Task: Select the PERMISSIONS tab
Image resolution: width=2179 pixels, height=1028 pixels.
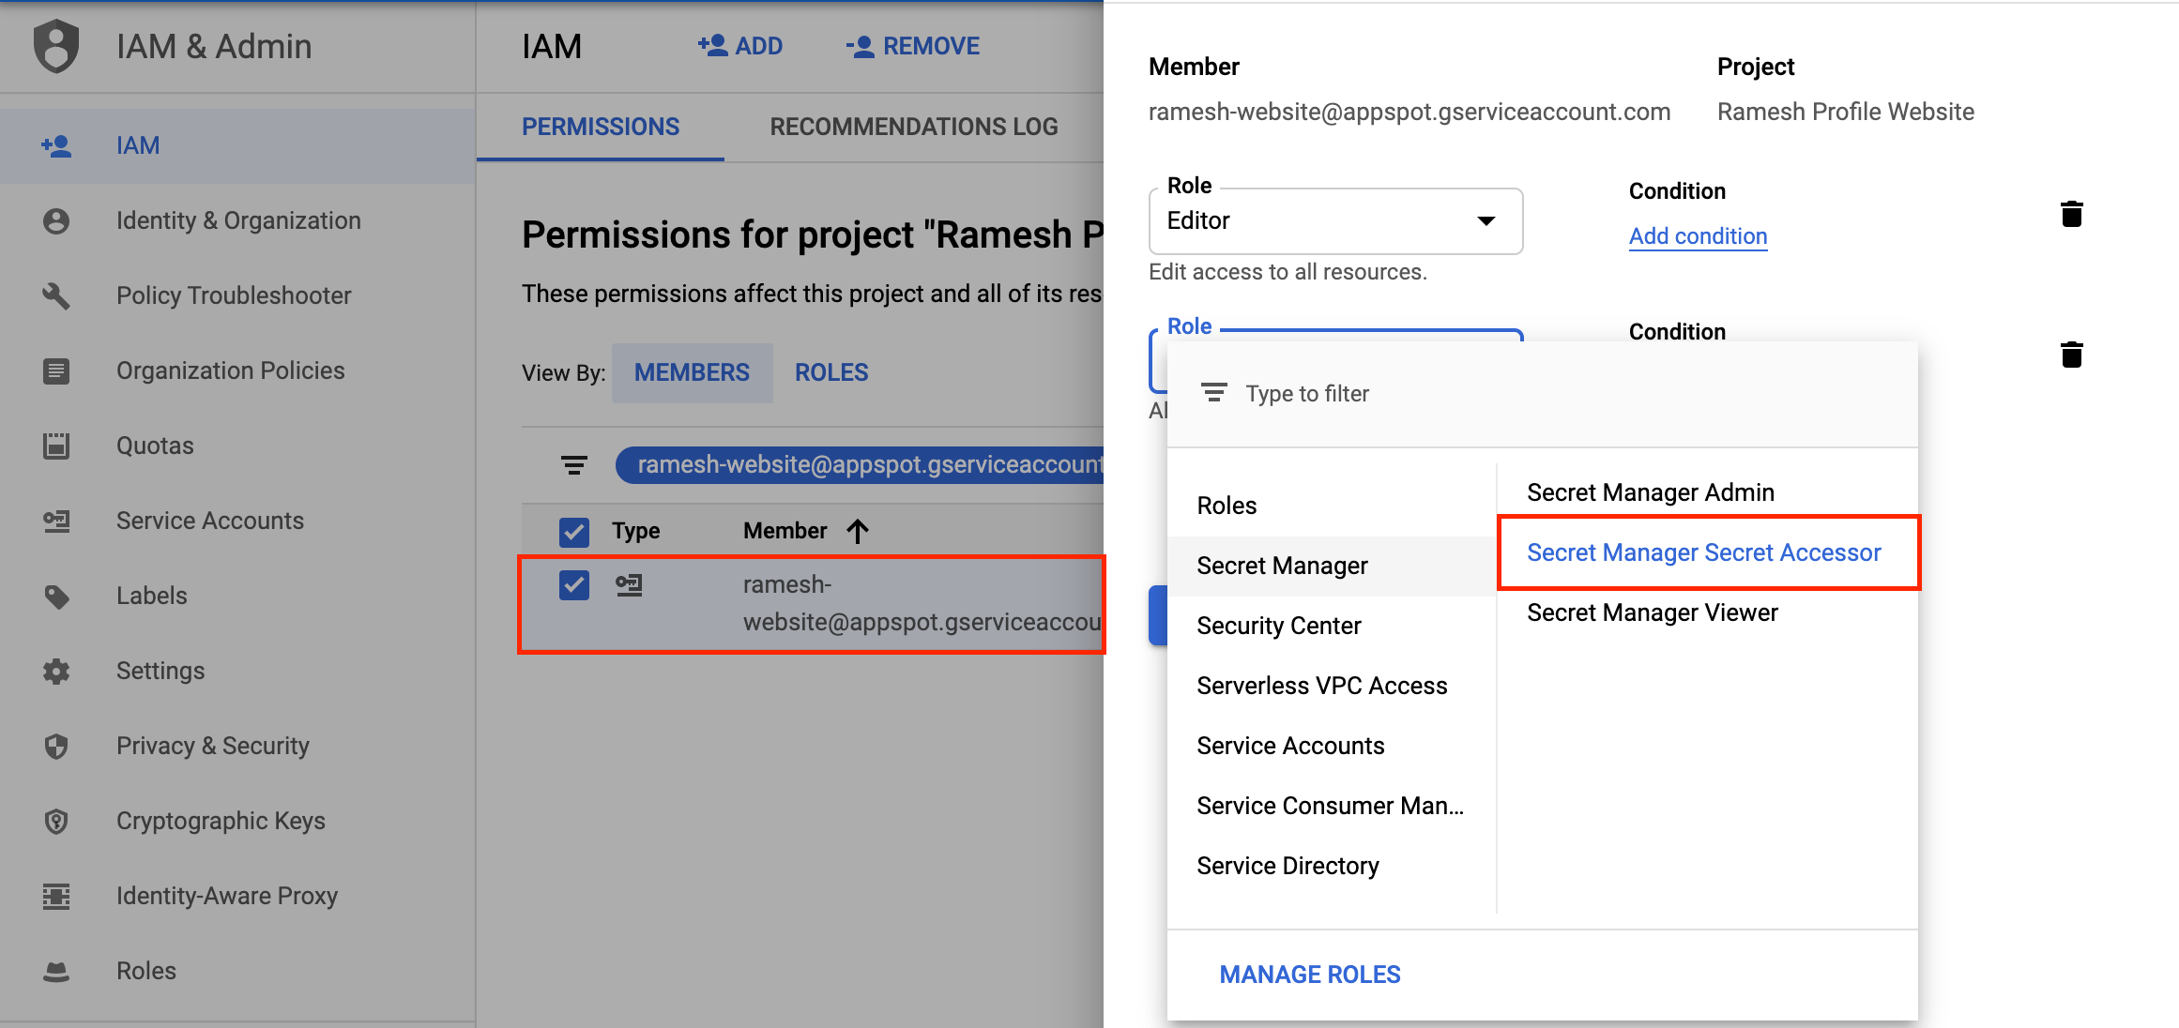Action: coord(601,126)
